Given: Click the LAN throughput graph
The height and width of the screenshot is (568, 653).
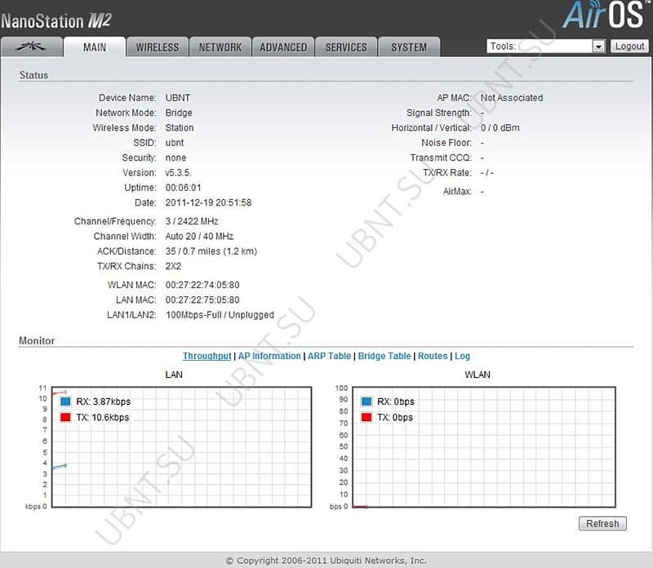Looking at the screenshot, I should (x=181, y=447).
